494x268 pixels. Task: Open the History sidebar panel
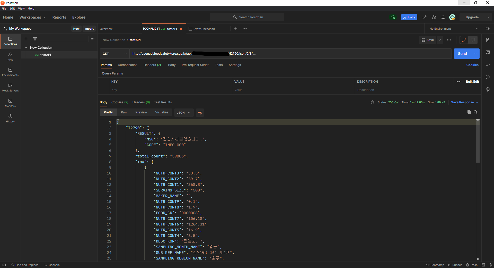pos(10,119)
